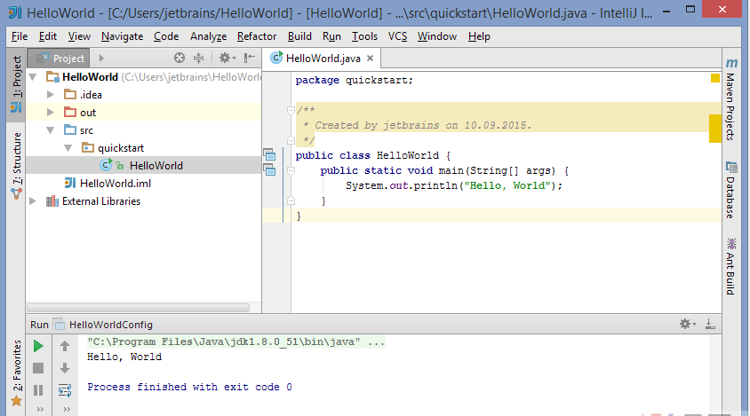Open Run panel settings gear

click(688, 325)
